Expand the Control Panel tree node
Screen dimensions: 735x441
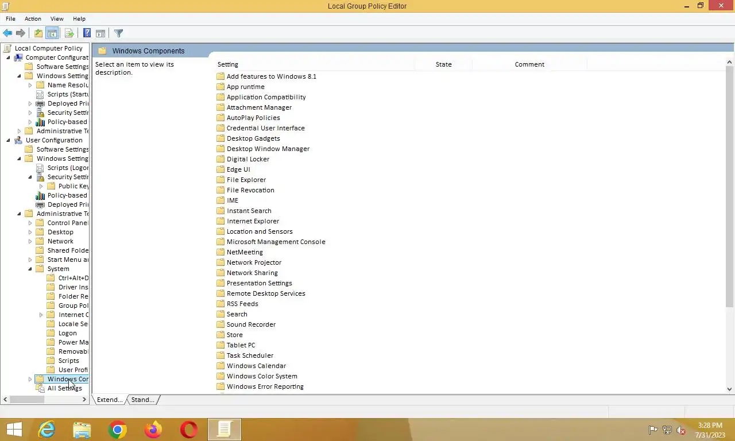(30, 223)
